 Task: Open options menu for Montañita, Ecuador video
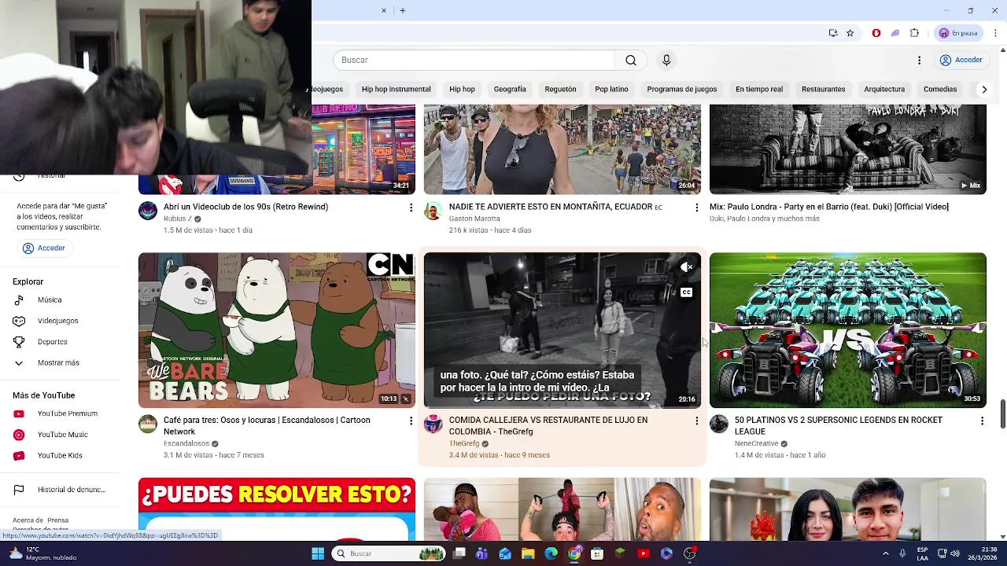point(696,208)
